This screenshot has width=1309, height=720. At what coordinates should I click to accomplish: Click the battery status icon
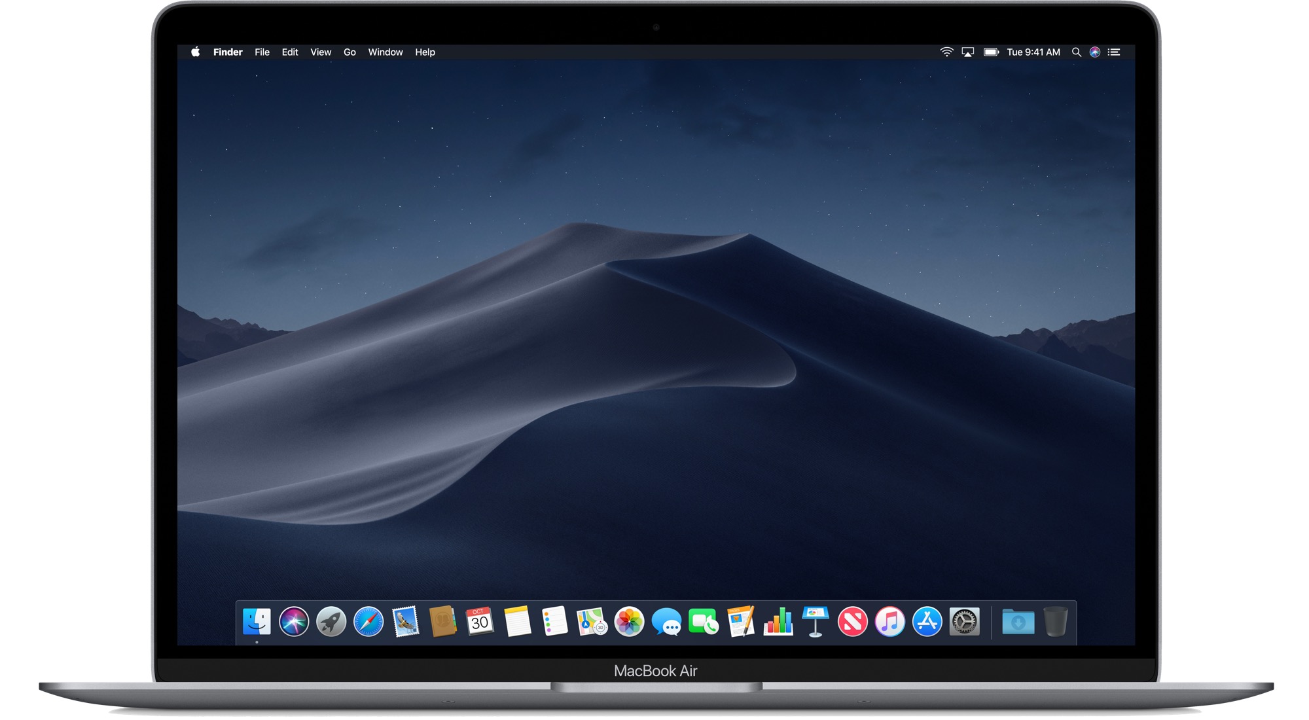(991, 52)
